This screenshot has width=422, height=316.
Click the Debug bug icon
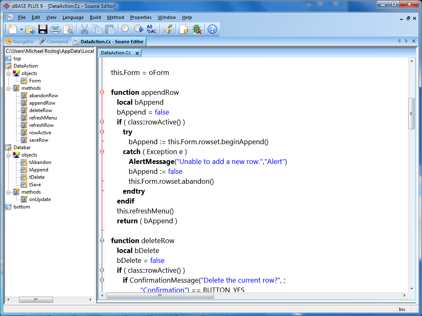pos(197,29)
